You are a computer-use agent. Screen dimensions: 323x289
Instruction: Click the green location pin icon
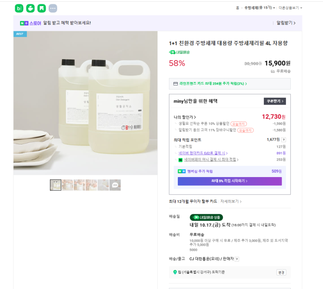[175, 272]
